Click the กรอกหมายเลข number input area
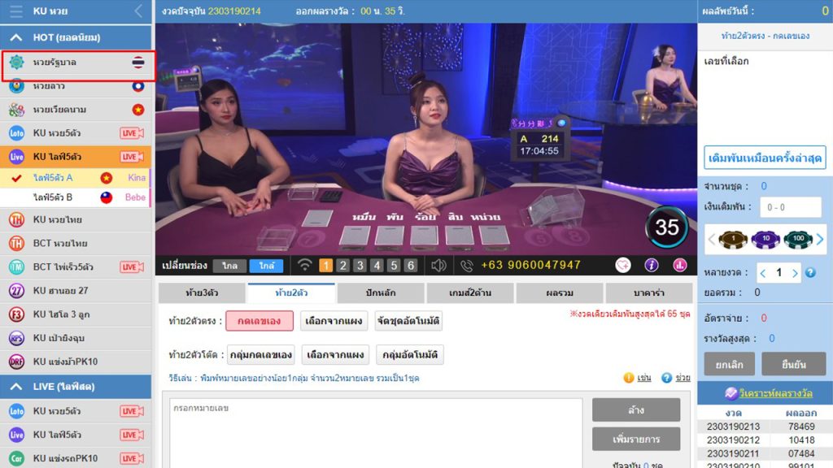833x468 pixels. point(376,432)
